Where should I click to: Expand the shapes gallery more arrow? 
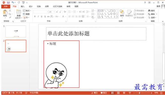coord(117,17)
